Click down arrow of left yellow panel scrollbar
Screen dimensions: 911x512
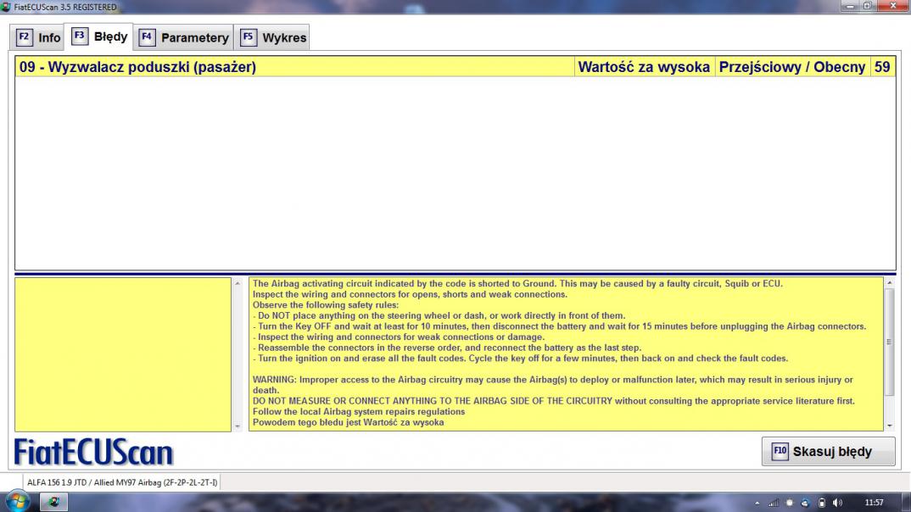[237, 426]
